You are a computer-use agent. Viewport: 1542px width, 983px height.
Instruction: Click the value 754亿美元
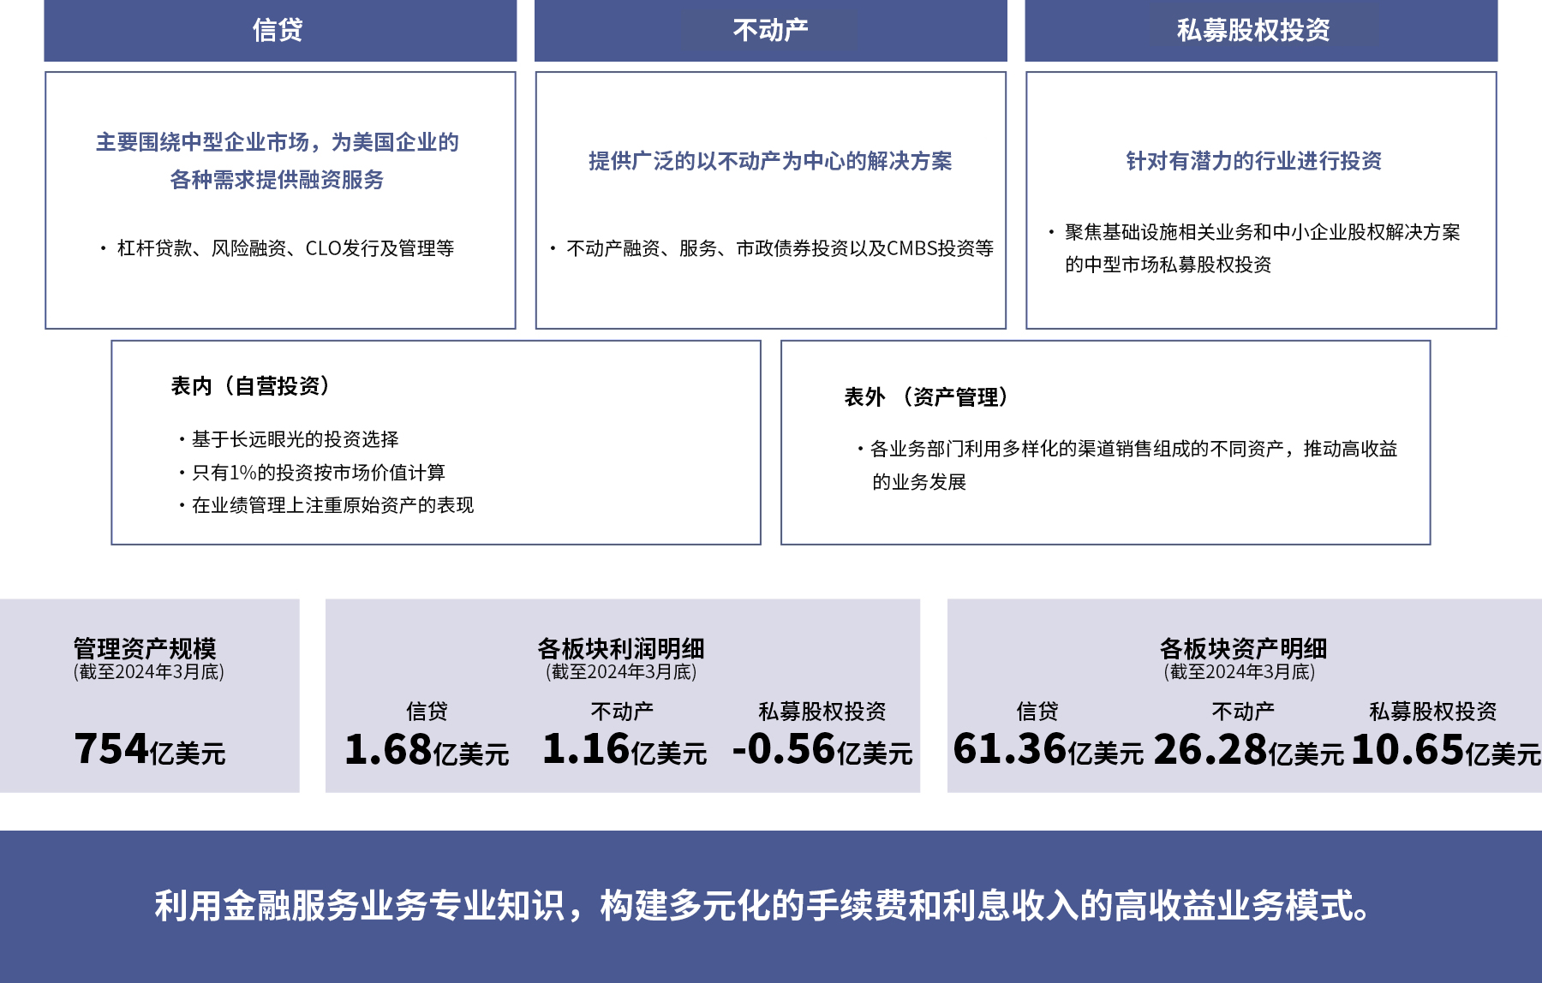click(150, 749)
